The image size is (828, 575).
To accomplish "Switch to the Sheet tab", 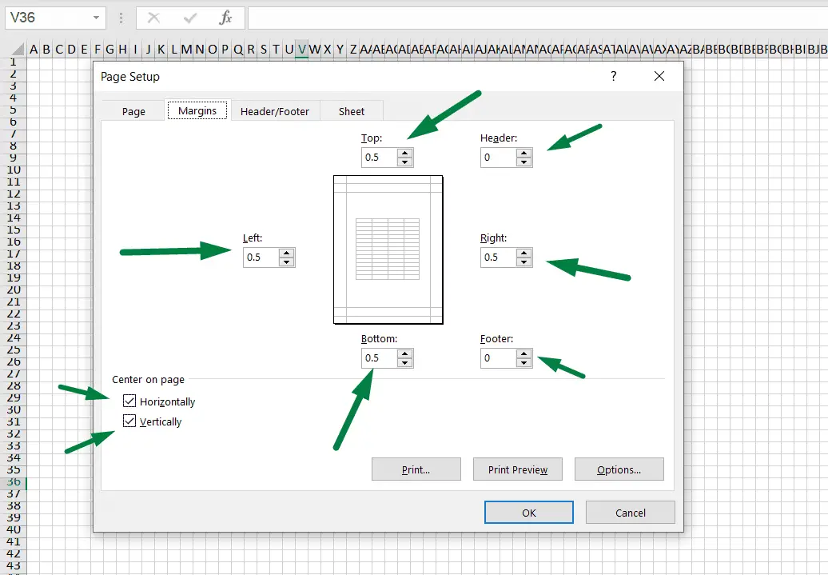I will [352, 111].
